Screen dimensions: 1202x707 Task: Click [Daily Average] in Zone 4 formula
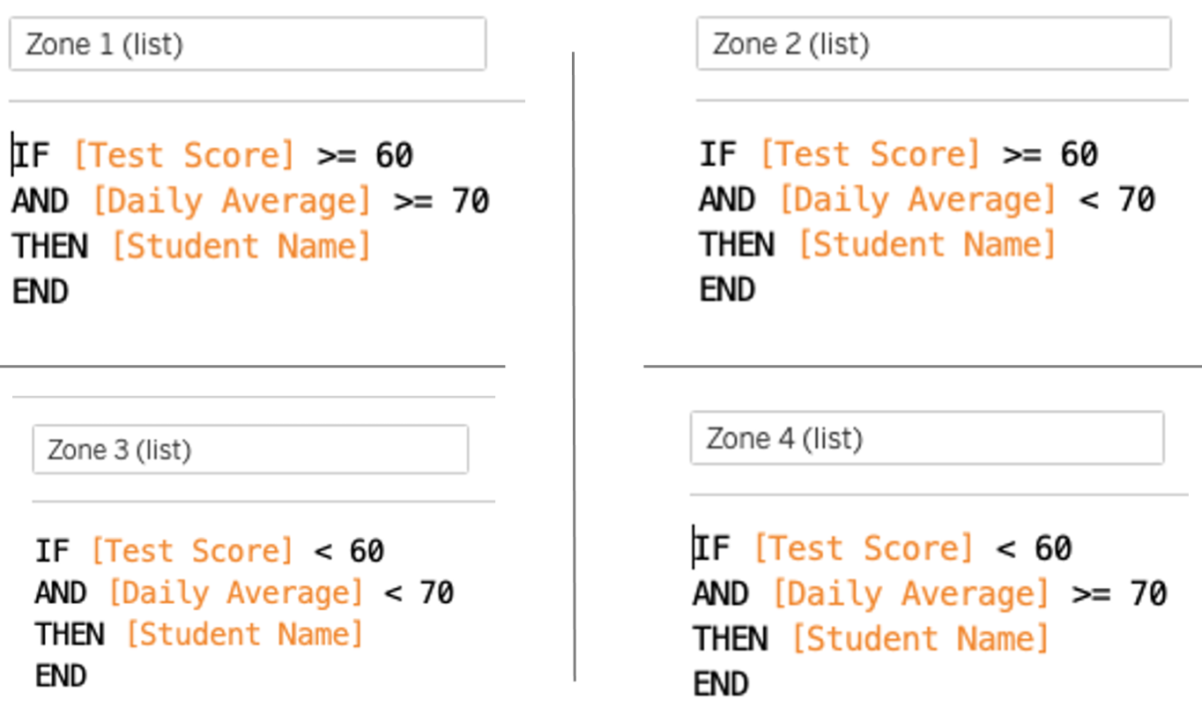click(910, 593)
